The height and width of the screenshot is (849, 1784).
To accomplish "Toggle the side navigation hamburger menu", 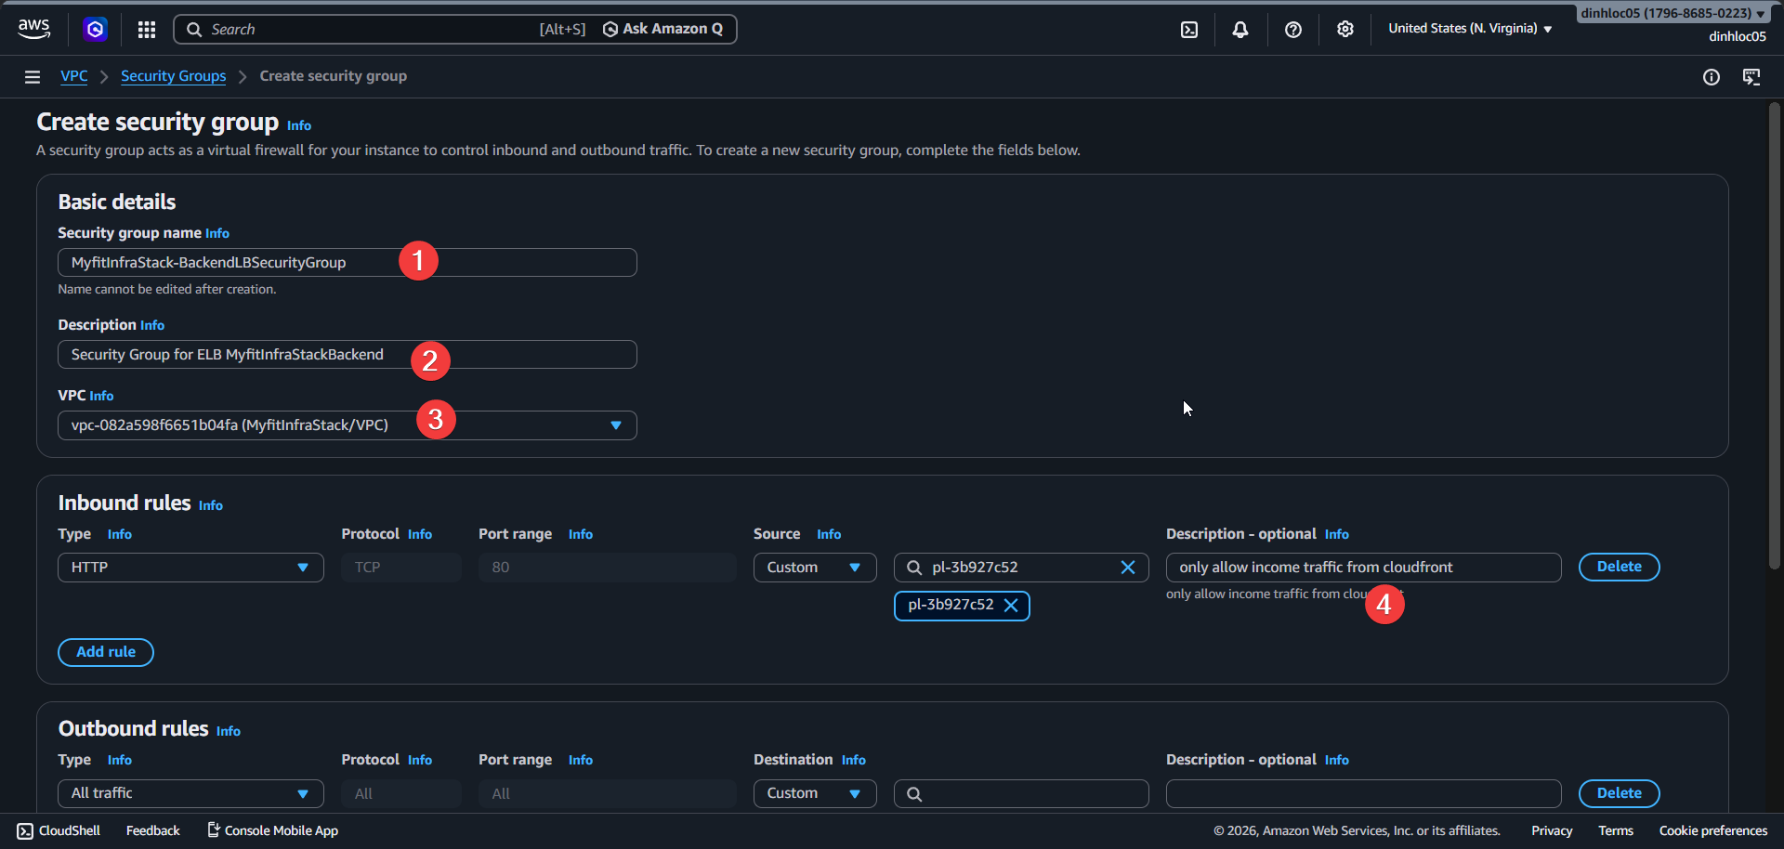I will (x=33, y=77).
